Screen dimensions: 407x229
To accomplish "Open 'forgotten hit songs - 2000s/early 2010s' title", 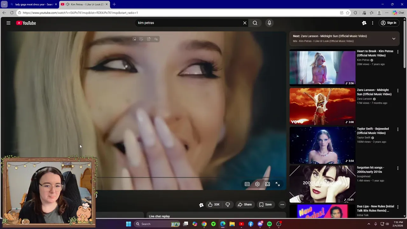I will pyautogui.click(x=370, y=170).
